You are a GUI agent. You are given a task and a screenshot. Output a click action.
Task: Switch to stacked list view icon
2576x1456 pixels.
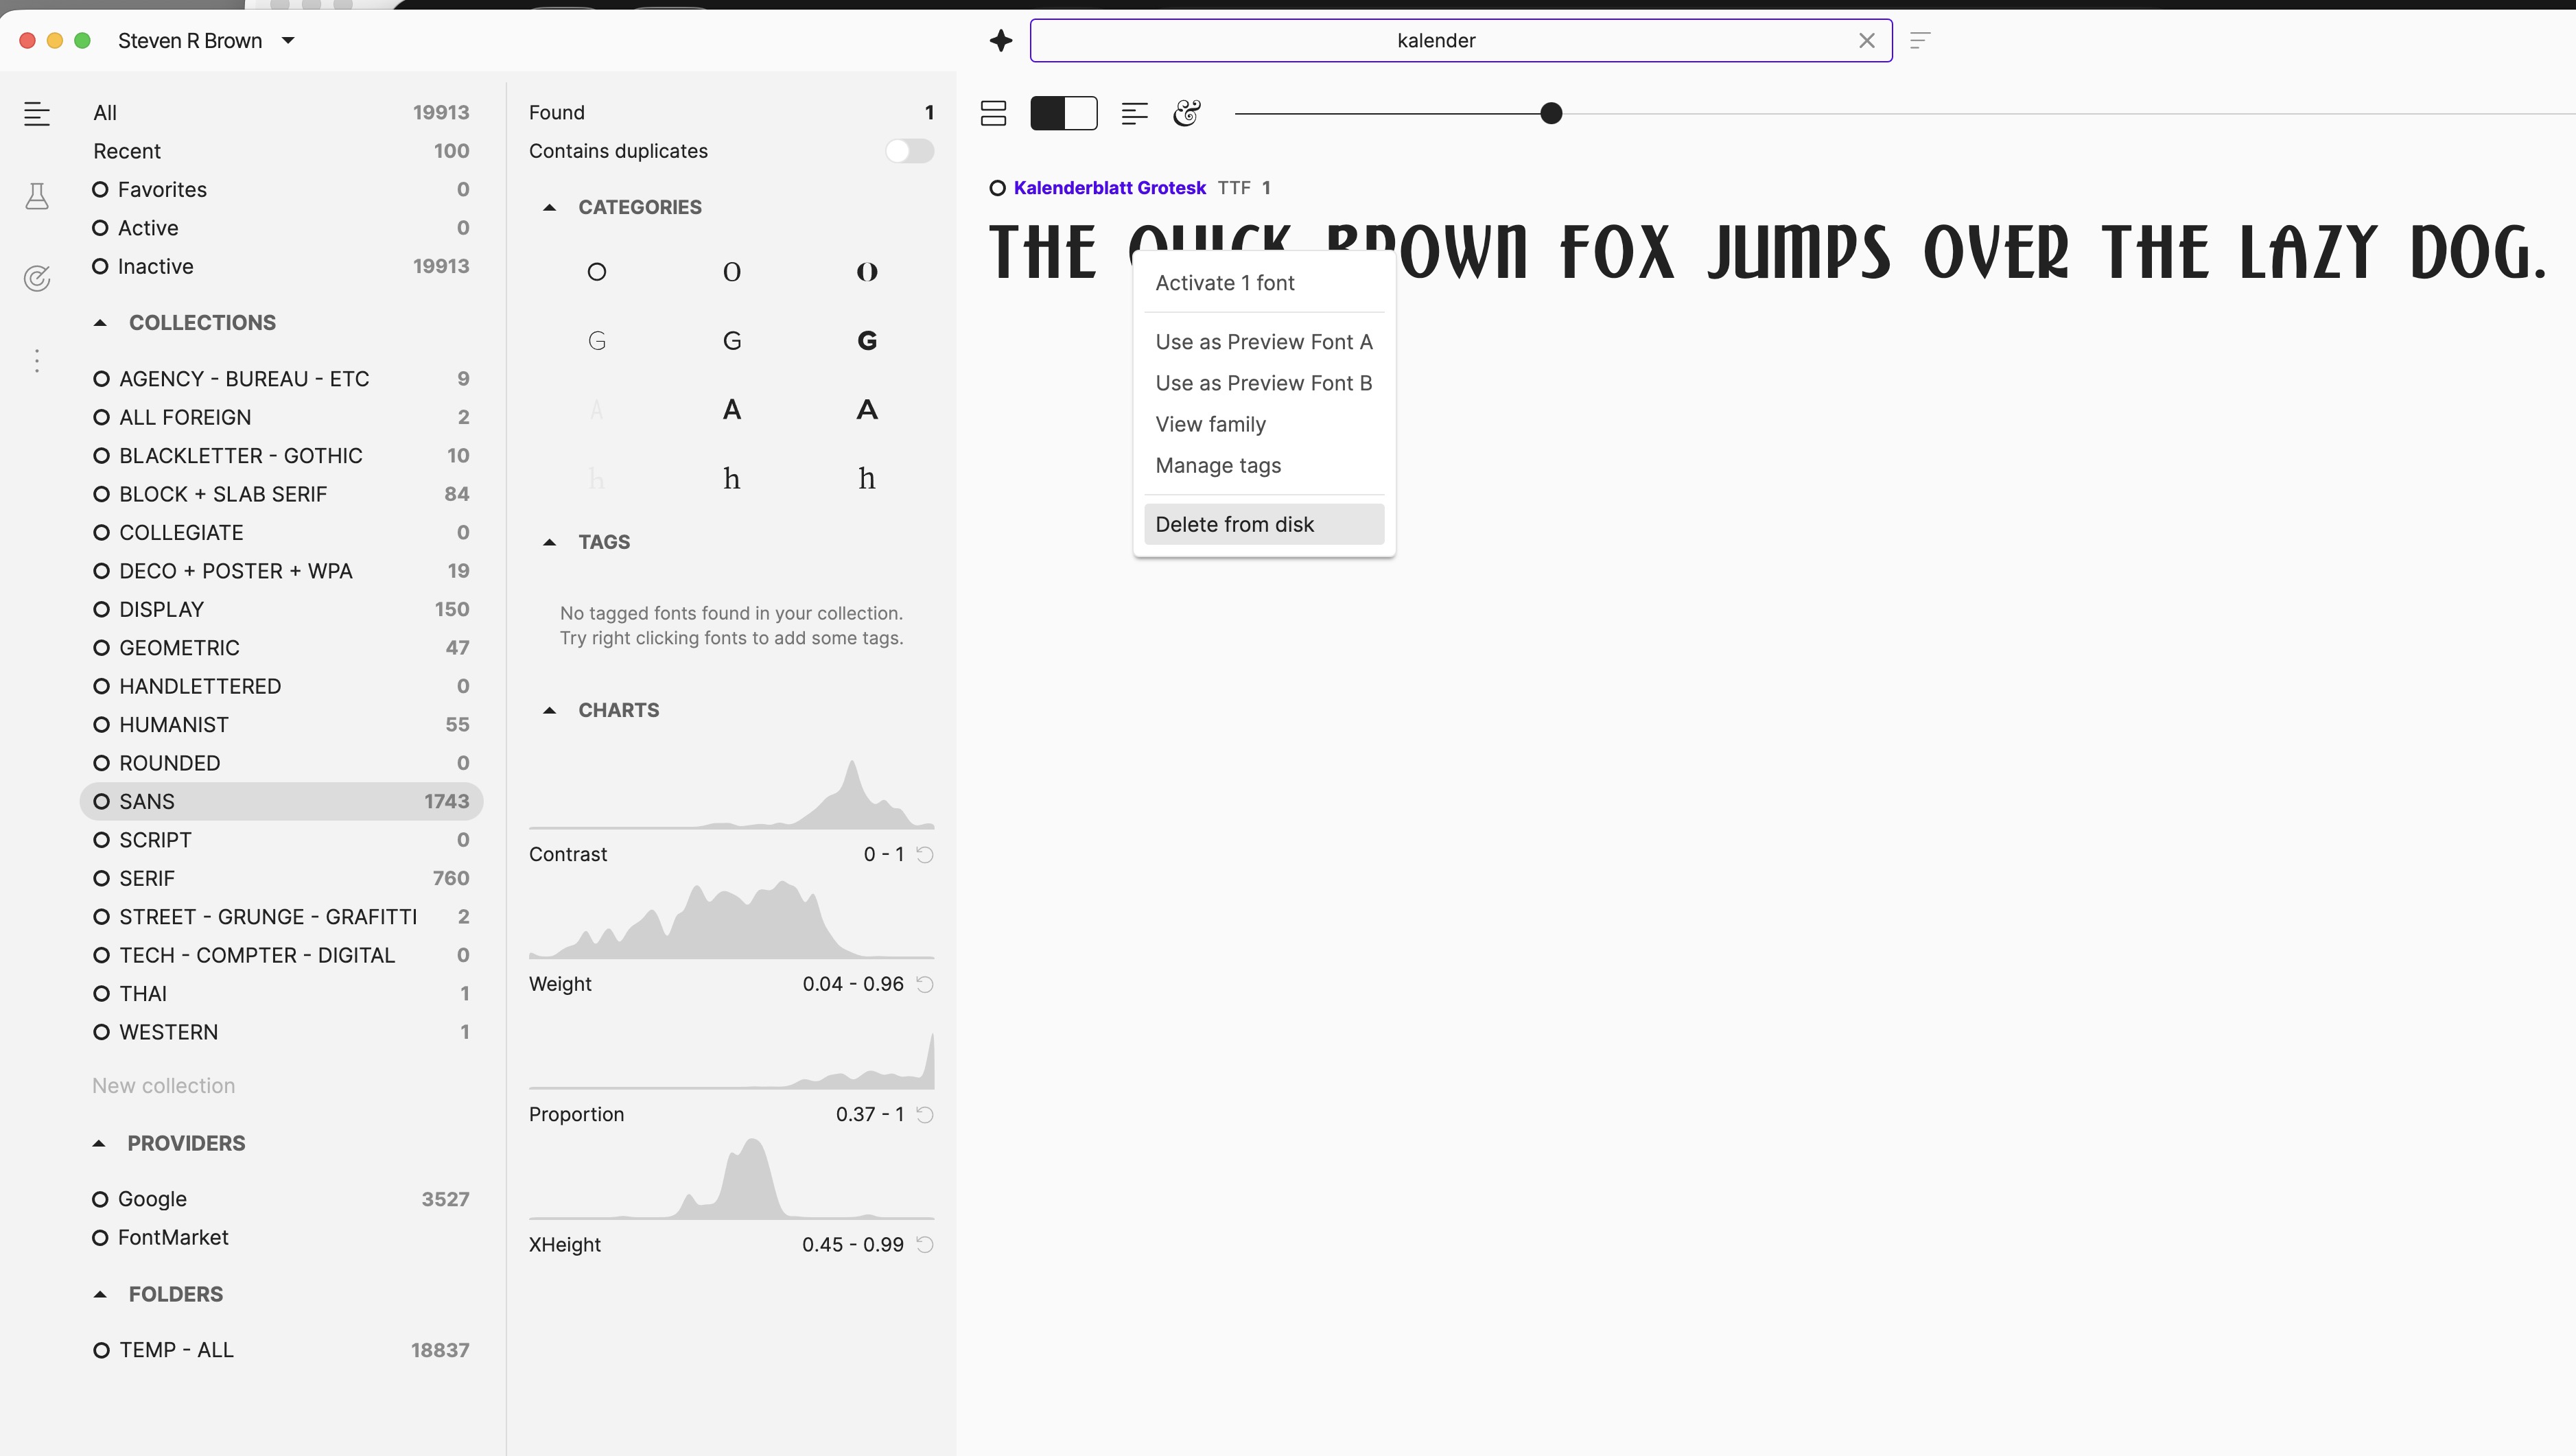tap(993, 113)
